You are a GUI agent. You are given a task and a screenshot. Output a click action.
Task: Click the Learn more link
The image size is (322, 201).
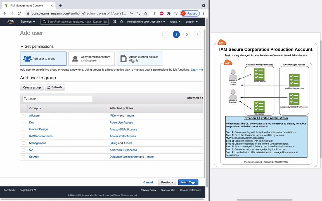[197, 70]
